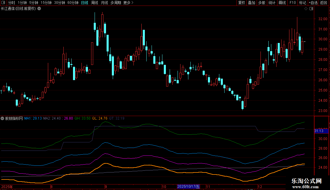
Task: Click the diamond marker icon above price axis
Action: point(306,9)
